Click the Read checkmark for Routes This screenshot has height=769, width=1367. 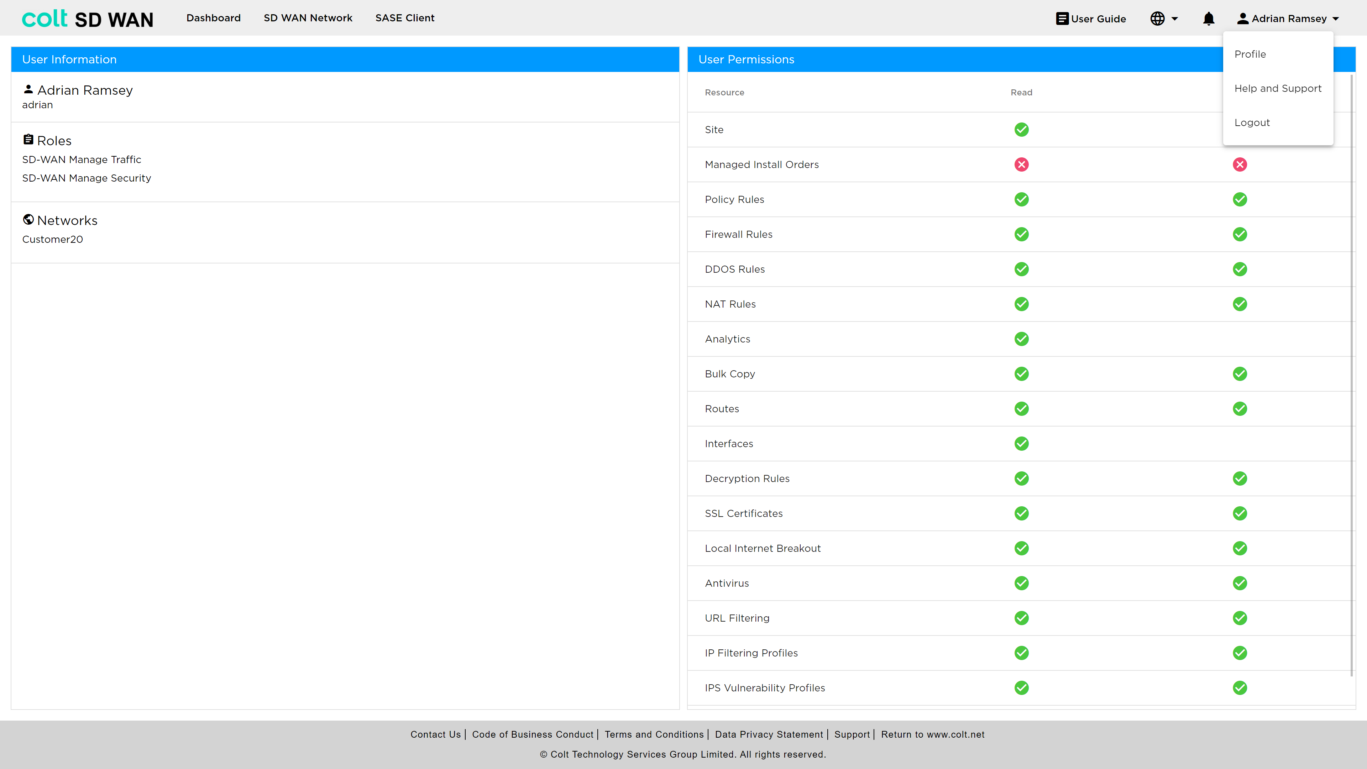point(1022,409)
